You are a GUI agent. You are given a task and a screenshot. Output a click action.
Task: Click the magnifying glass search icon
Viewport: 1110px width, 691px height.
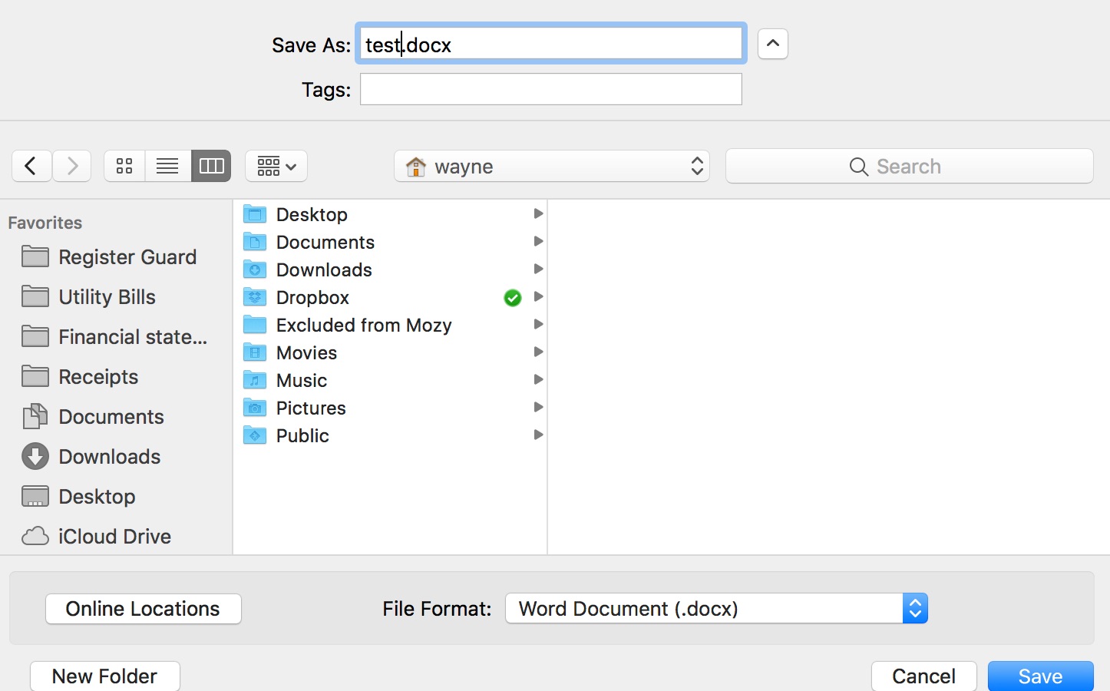coord(859,167)
